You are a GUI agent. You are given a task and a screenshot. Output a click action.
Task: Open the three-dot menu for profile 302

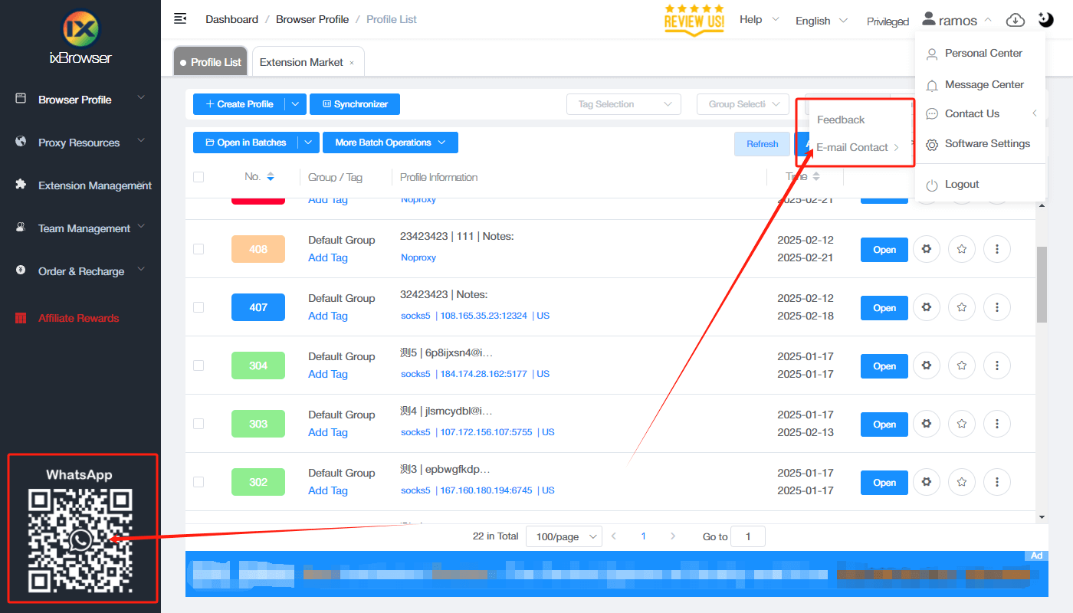996,482
